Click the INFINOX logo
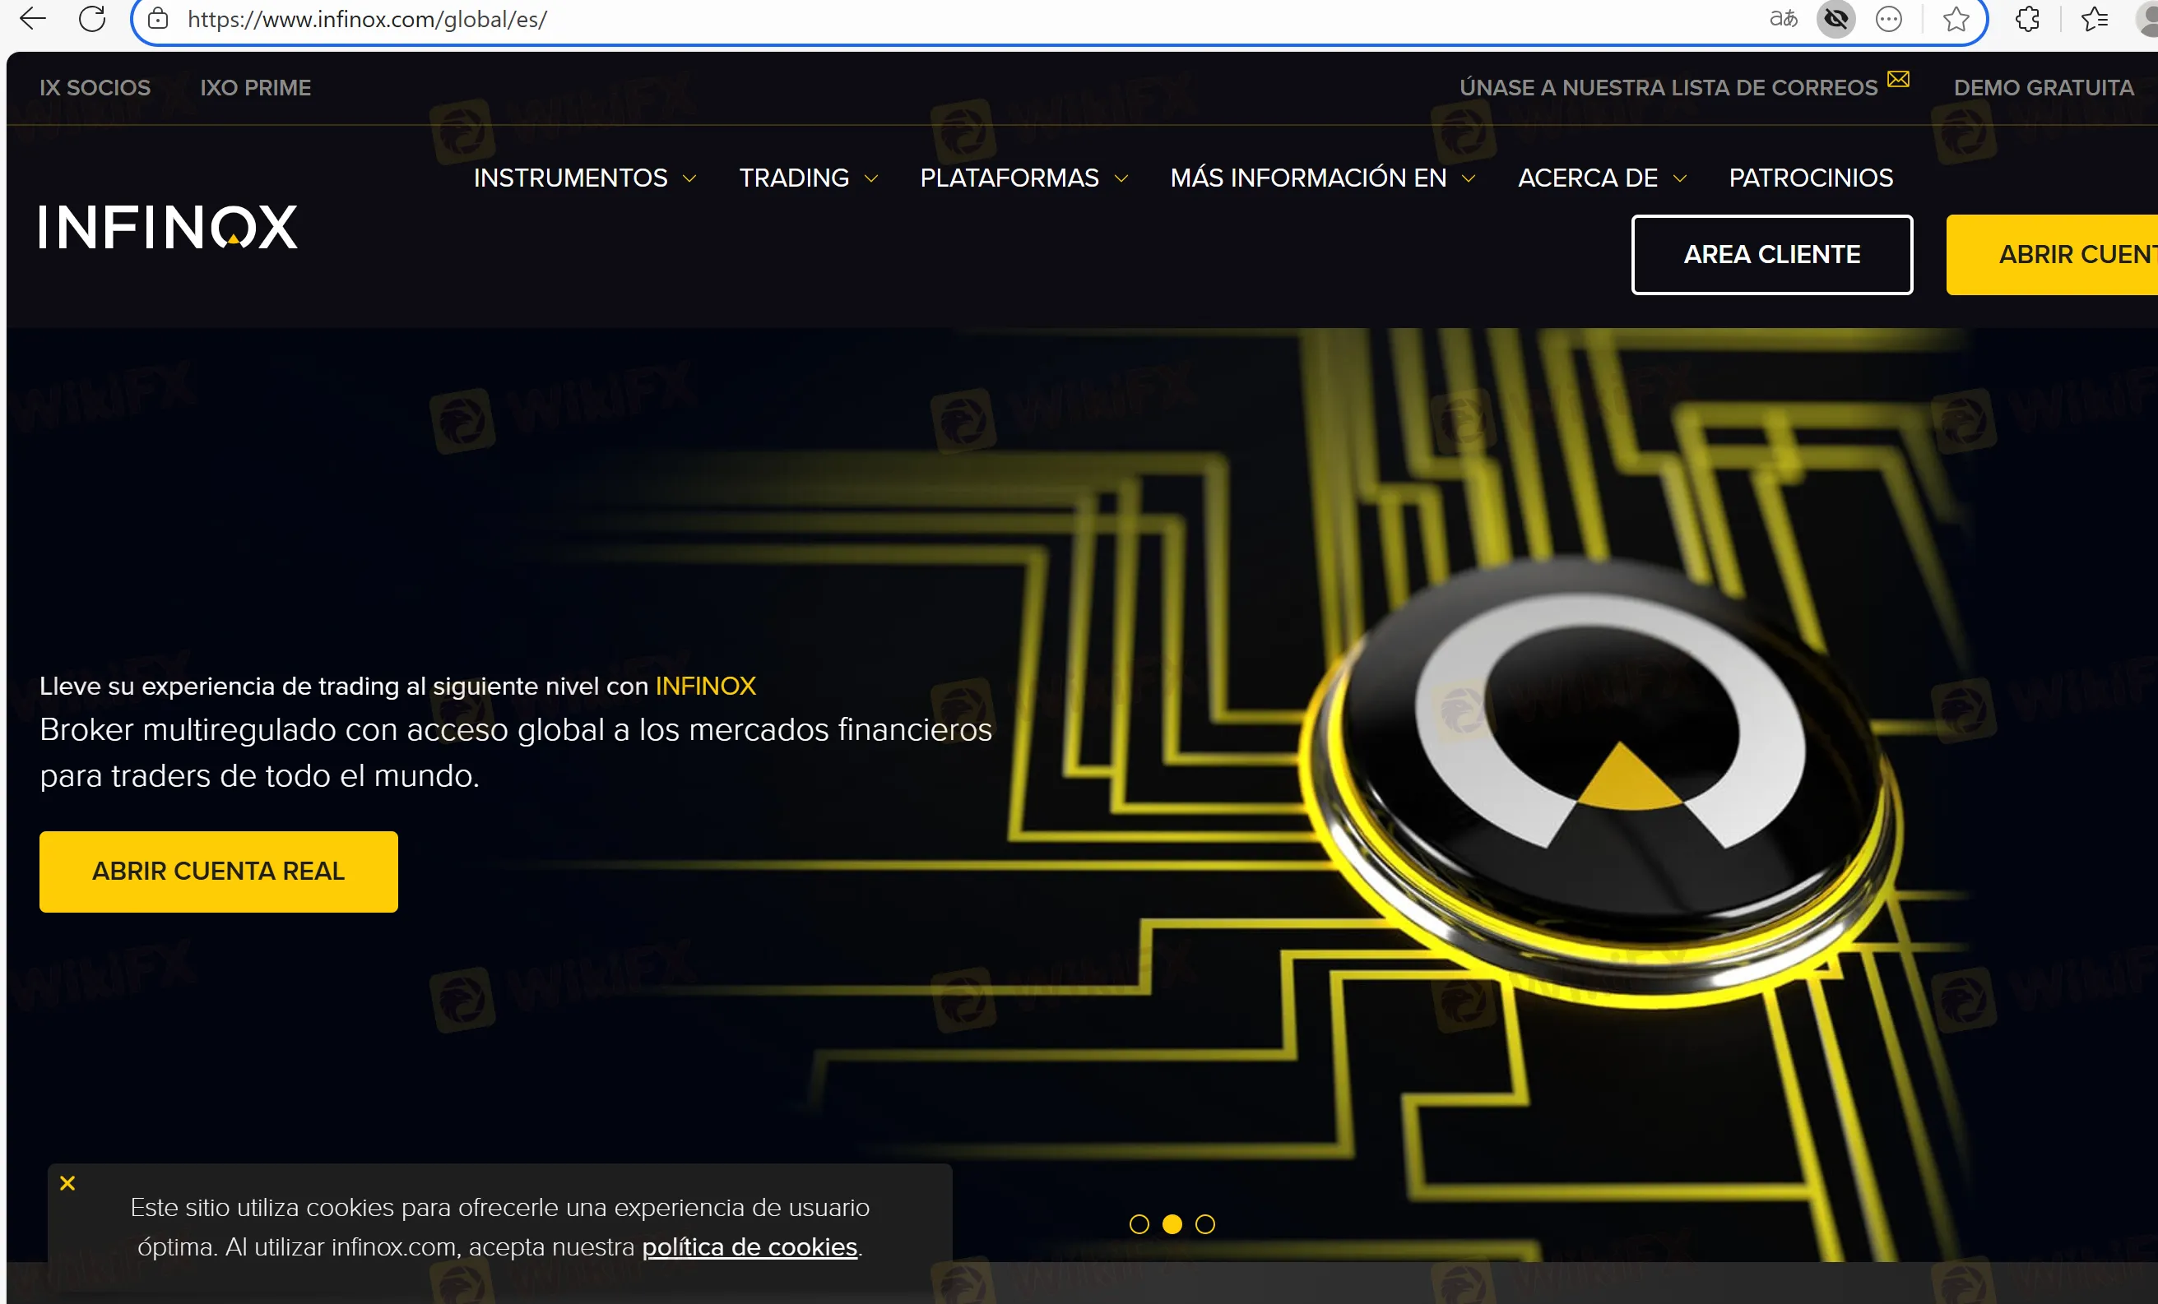The width and height of the screenshot is (2158, 1304). click(x=168, y=228)
